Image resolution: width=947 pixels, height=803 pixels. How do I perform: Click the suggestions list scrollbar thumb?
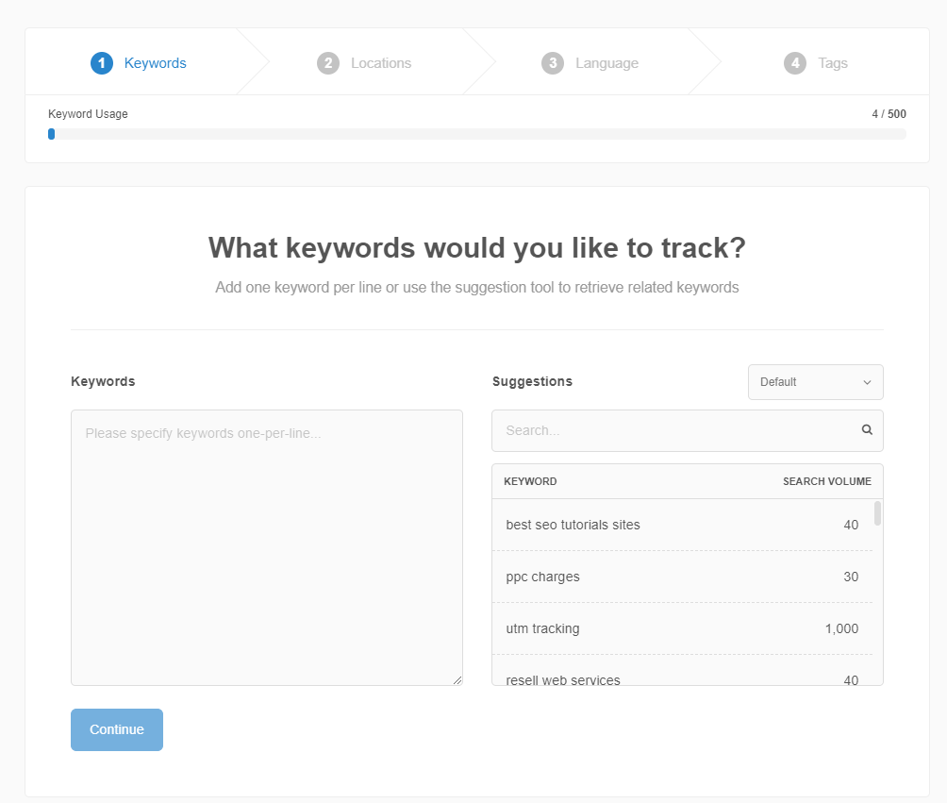click(877, 513)
